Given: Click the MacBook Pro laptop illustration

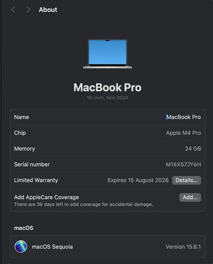Looking at the screenshot, I should 108,54.
